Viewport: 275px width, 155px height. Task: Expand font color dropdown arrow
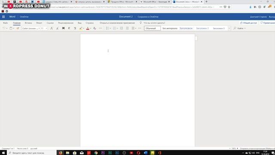point(91,28)
